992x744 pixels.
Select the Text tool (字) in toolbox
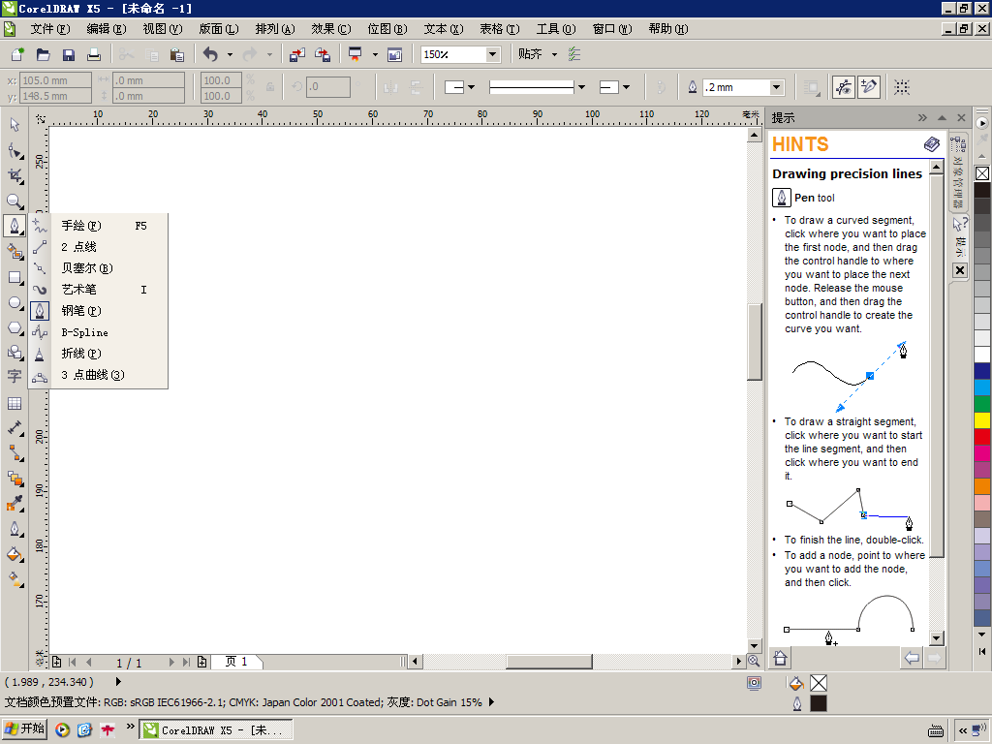[15, 377]
